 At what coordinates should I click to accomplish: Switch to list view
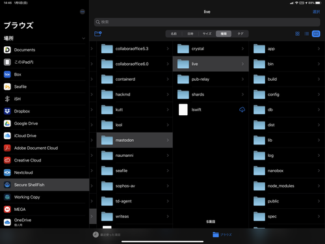pyautogui.click(x=307, y=34)
